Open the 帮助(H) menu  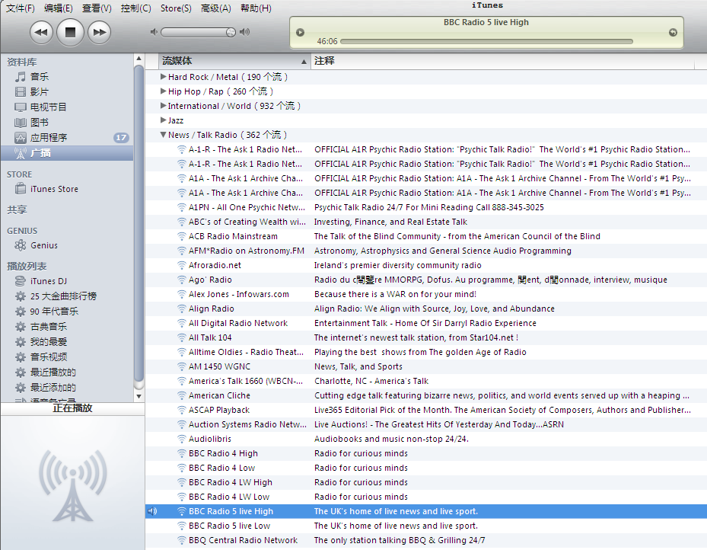[256, 8]
